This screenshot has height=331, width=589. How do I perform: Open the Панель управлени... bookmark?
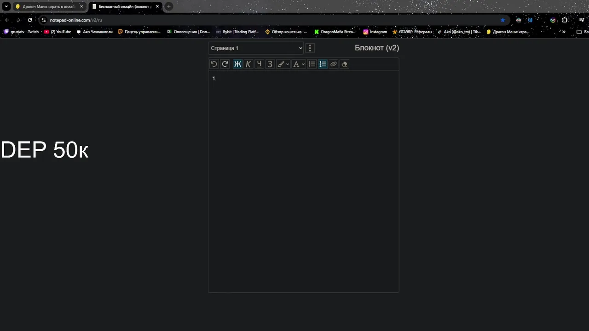139,32
